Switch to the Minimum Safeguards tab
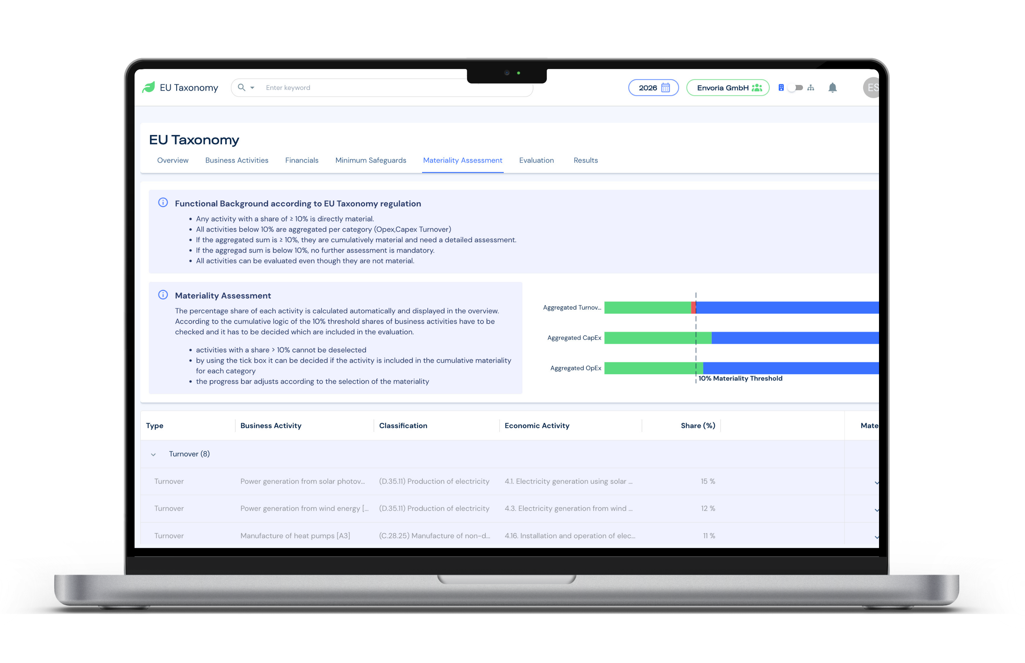The width and height of the screenshot is (1025, 663). [370, 160]
